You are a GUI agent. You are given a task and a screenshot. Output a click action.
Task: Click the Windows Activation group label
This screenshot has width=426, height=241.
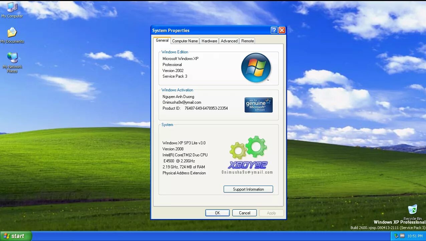(177, 90)
